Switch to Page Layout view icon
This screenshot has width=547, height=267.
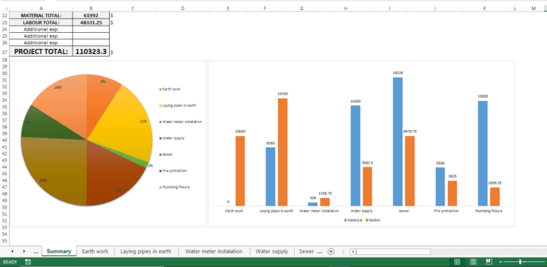pyautogui.click(x=474, y=262)
